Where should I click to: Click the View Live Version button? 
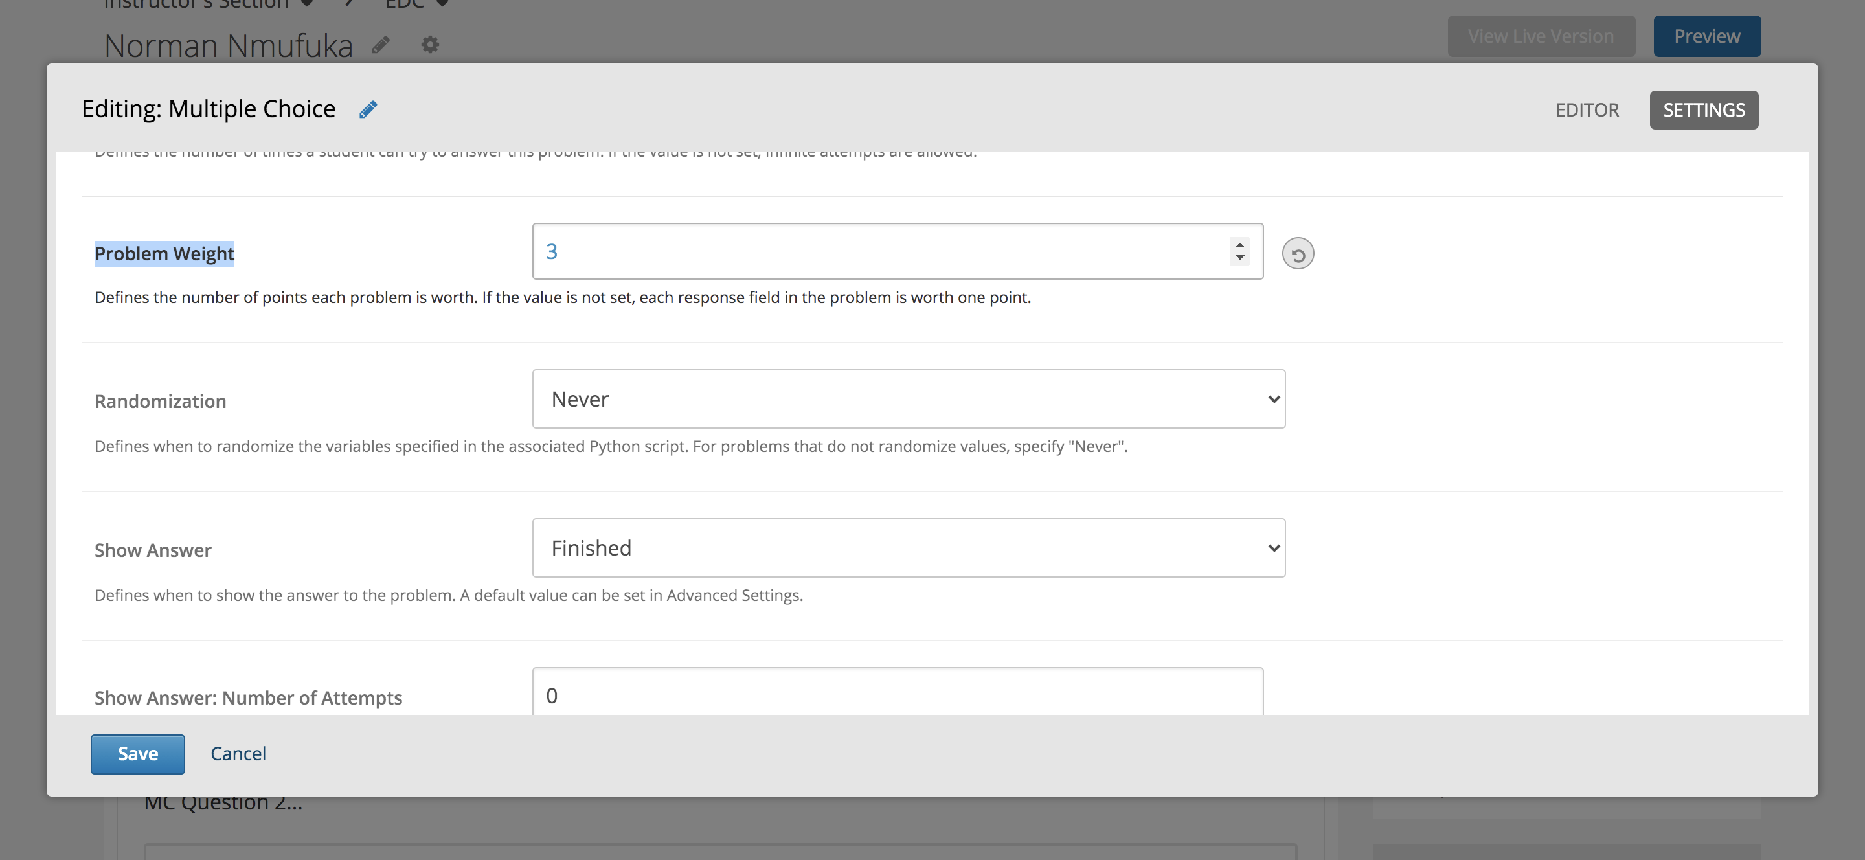(x=1541, y=36)
